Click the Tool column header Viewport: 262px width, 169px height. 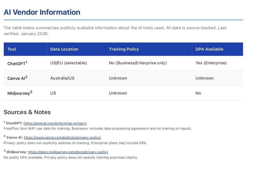(x=12, y=49)
